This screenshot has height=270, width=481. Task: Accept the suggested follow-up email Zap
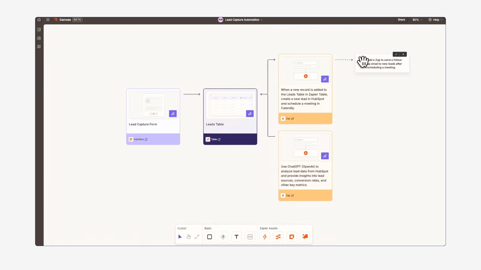tap(396, 54)
